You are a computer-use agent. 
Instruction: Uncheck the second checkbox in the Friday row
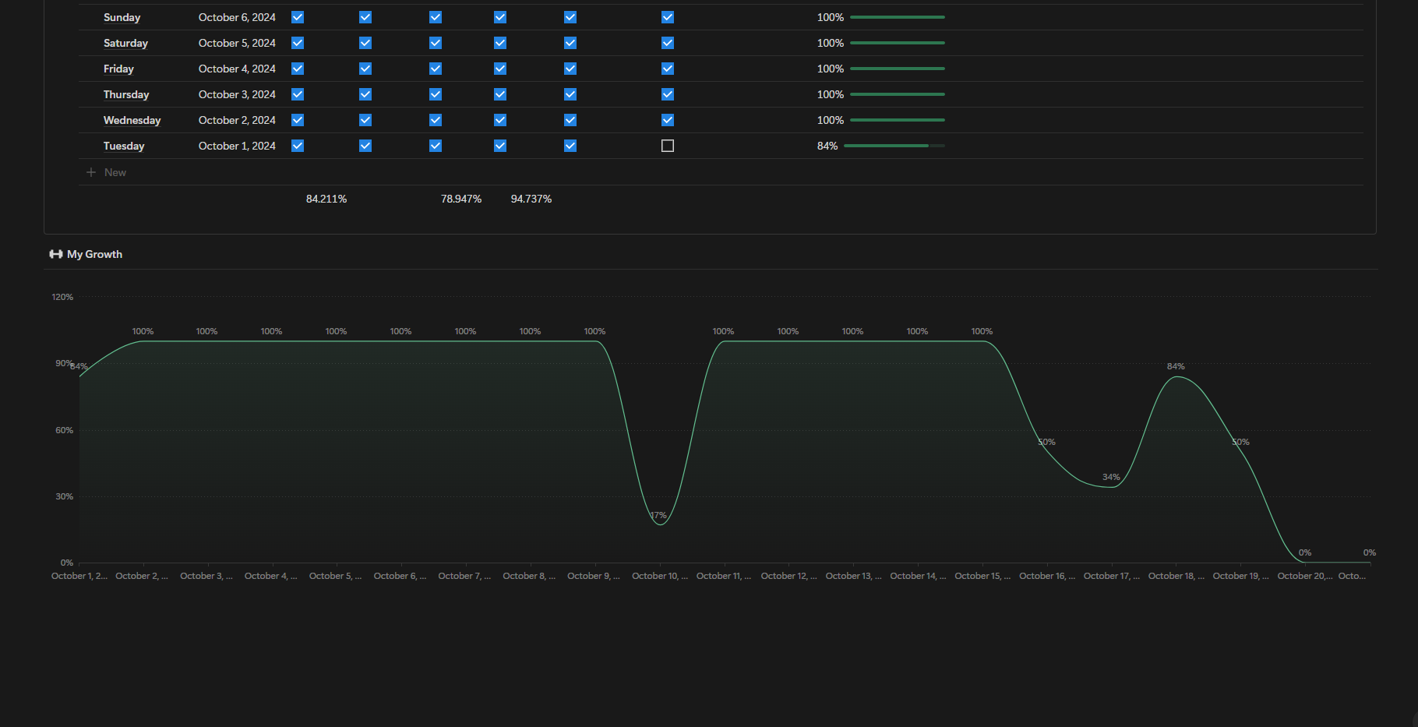point(365,69)
